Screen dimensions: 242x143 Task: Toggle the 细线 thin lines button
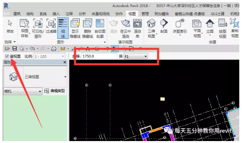pyautogui.click(x=63, y=28)
